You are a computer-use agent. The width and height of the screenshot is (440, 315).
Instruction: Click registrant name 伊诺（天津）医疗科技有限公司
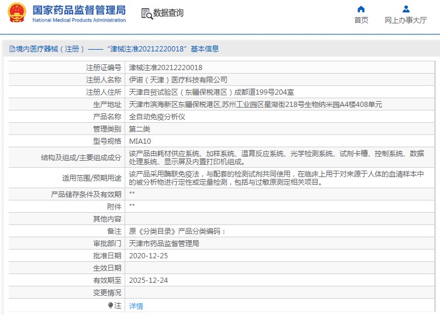[x=178, y=79]
